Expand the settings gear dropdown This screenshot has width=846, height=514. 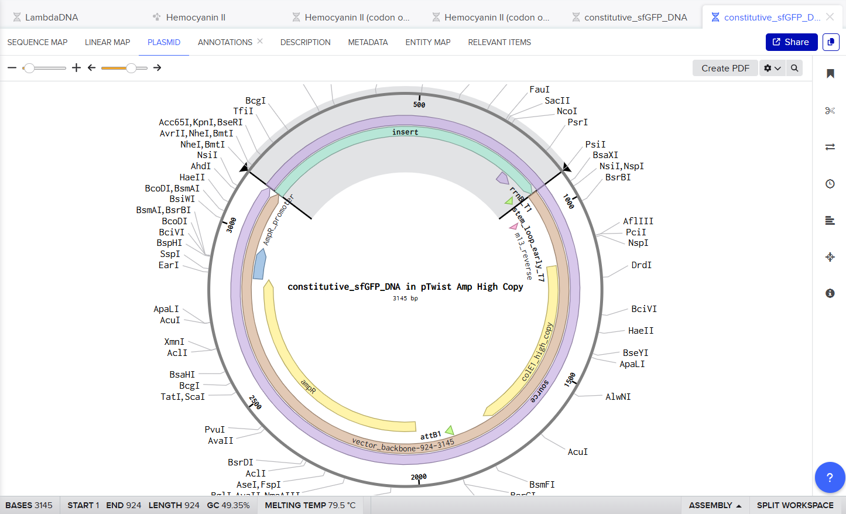[x=772, y=68]
